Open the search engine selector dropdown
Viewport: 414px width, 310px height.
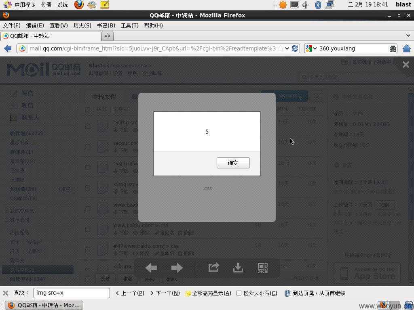[x=311, y=48]
